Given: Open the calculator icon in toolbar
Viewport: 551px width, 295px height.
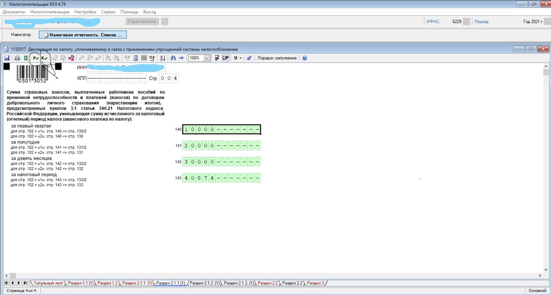Looking at the screenshot, I should coord(135,58).
